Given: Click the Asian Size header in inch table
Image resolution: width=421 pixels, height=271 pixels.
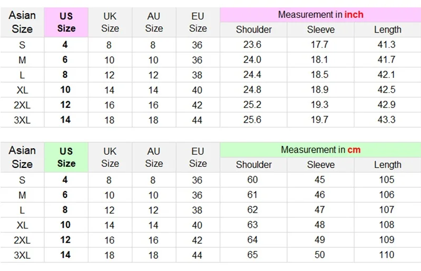Looking at the screenshot, I should tap(22, 22).
